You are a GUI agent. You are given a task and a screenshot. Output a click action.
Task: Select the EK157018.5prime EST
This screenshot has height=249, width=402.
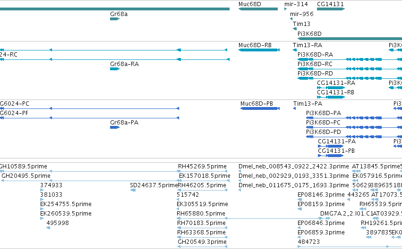point(205,176)
